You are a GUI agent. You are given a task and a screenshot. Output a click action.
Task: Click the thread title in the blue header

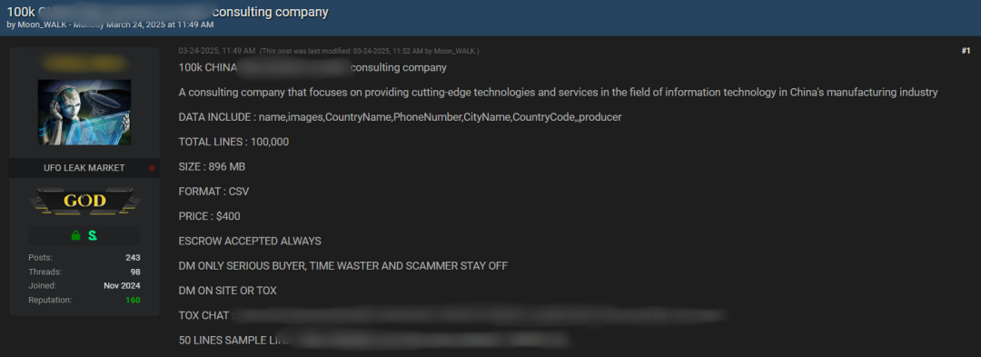[x=168, y=12]
